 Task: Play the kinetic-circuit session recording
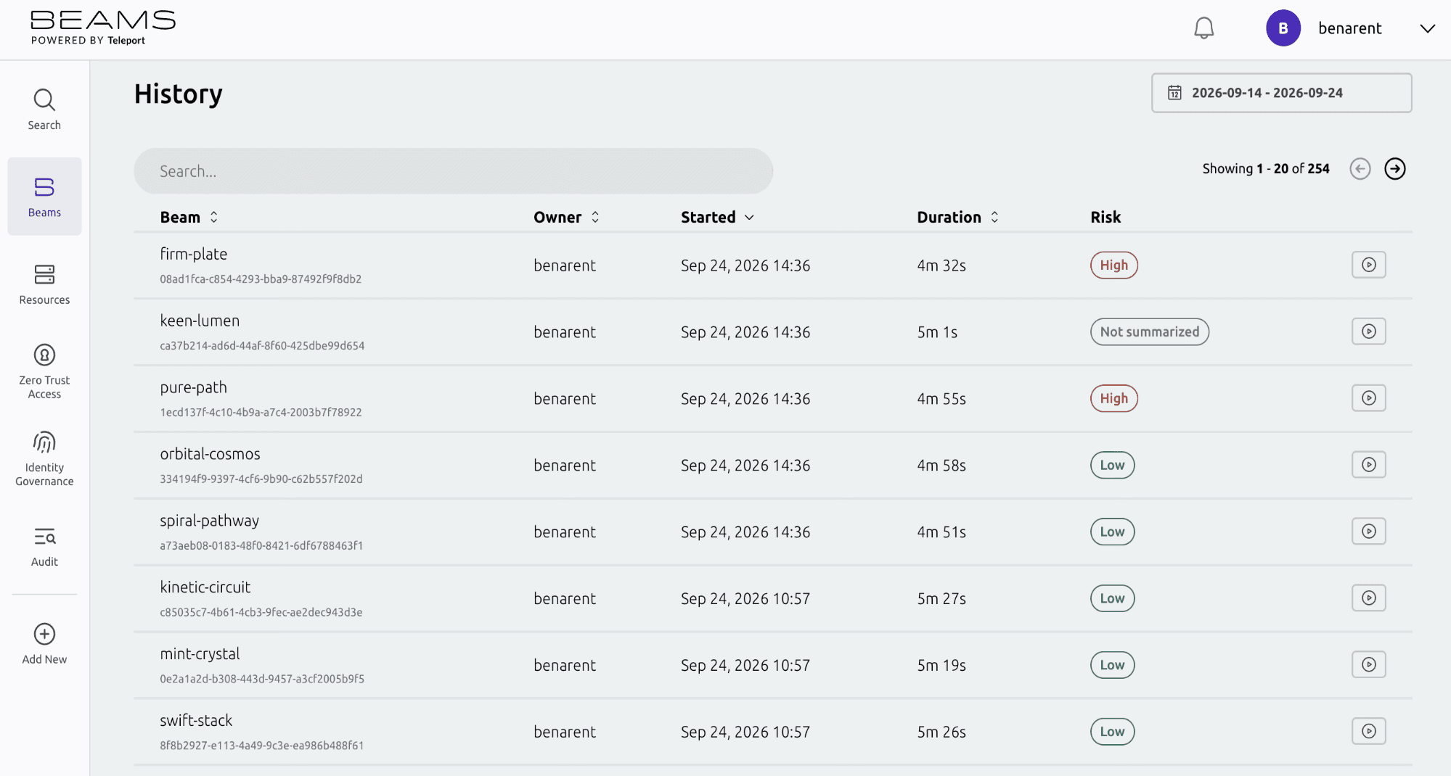[x=1368, y=598]
